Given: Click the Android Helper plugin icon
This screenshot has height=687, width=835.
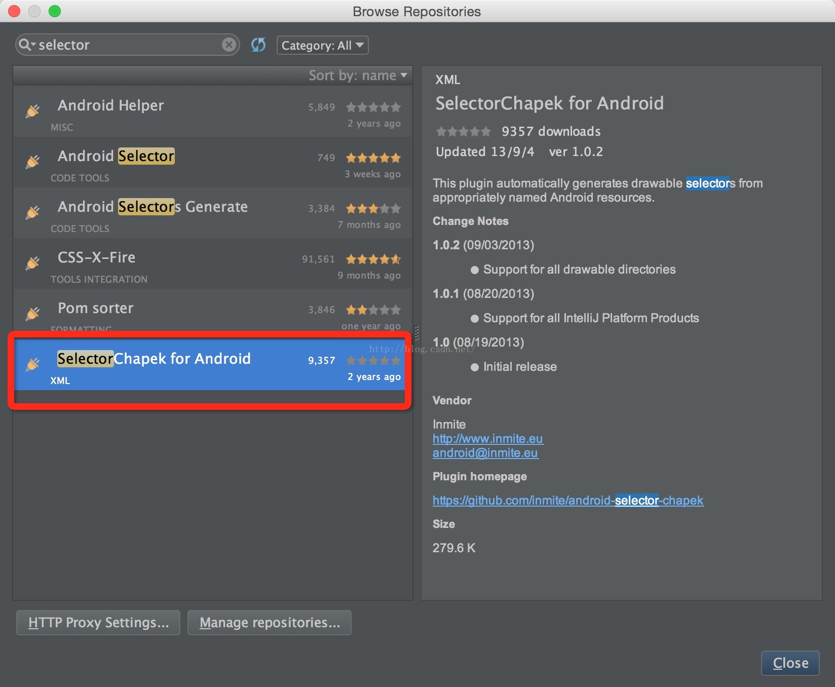Looking at the screenshot, I should click(33, 111).
